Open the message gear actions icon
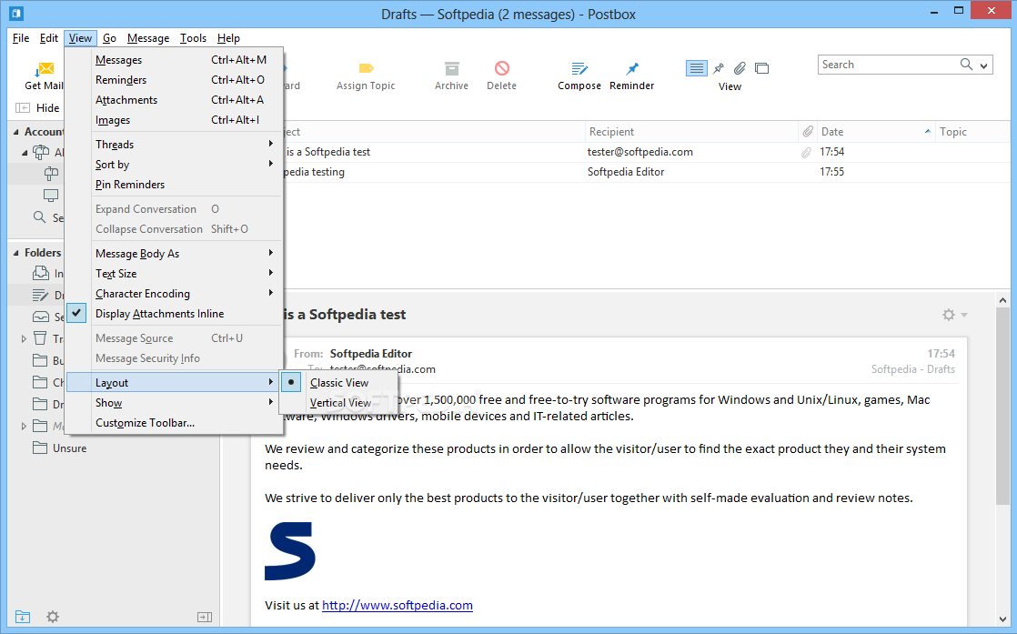The width and height of the screenshot is (1017, 634). pyautogui.click(x=948, y=315)
